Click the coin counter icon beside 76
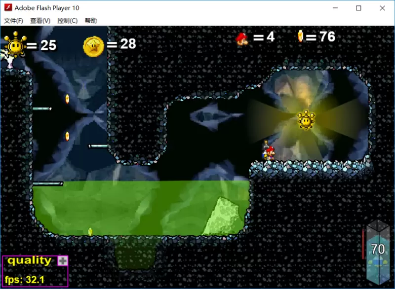This screenshot has width=395, height=289. point(300,36)
